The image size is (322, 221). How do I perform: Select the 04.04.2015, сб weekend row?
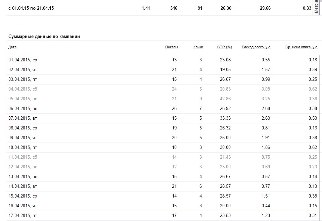click(163, 89)
